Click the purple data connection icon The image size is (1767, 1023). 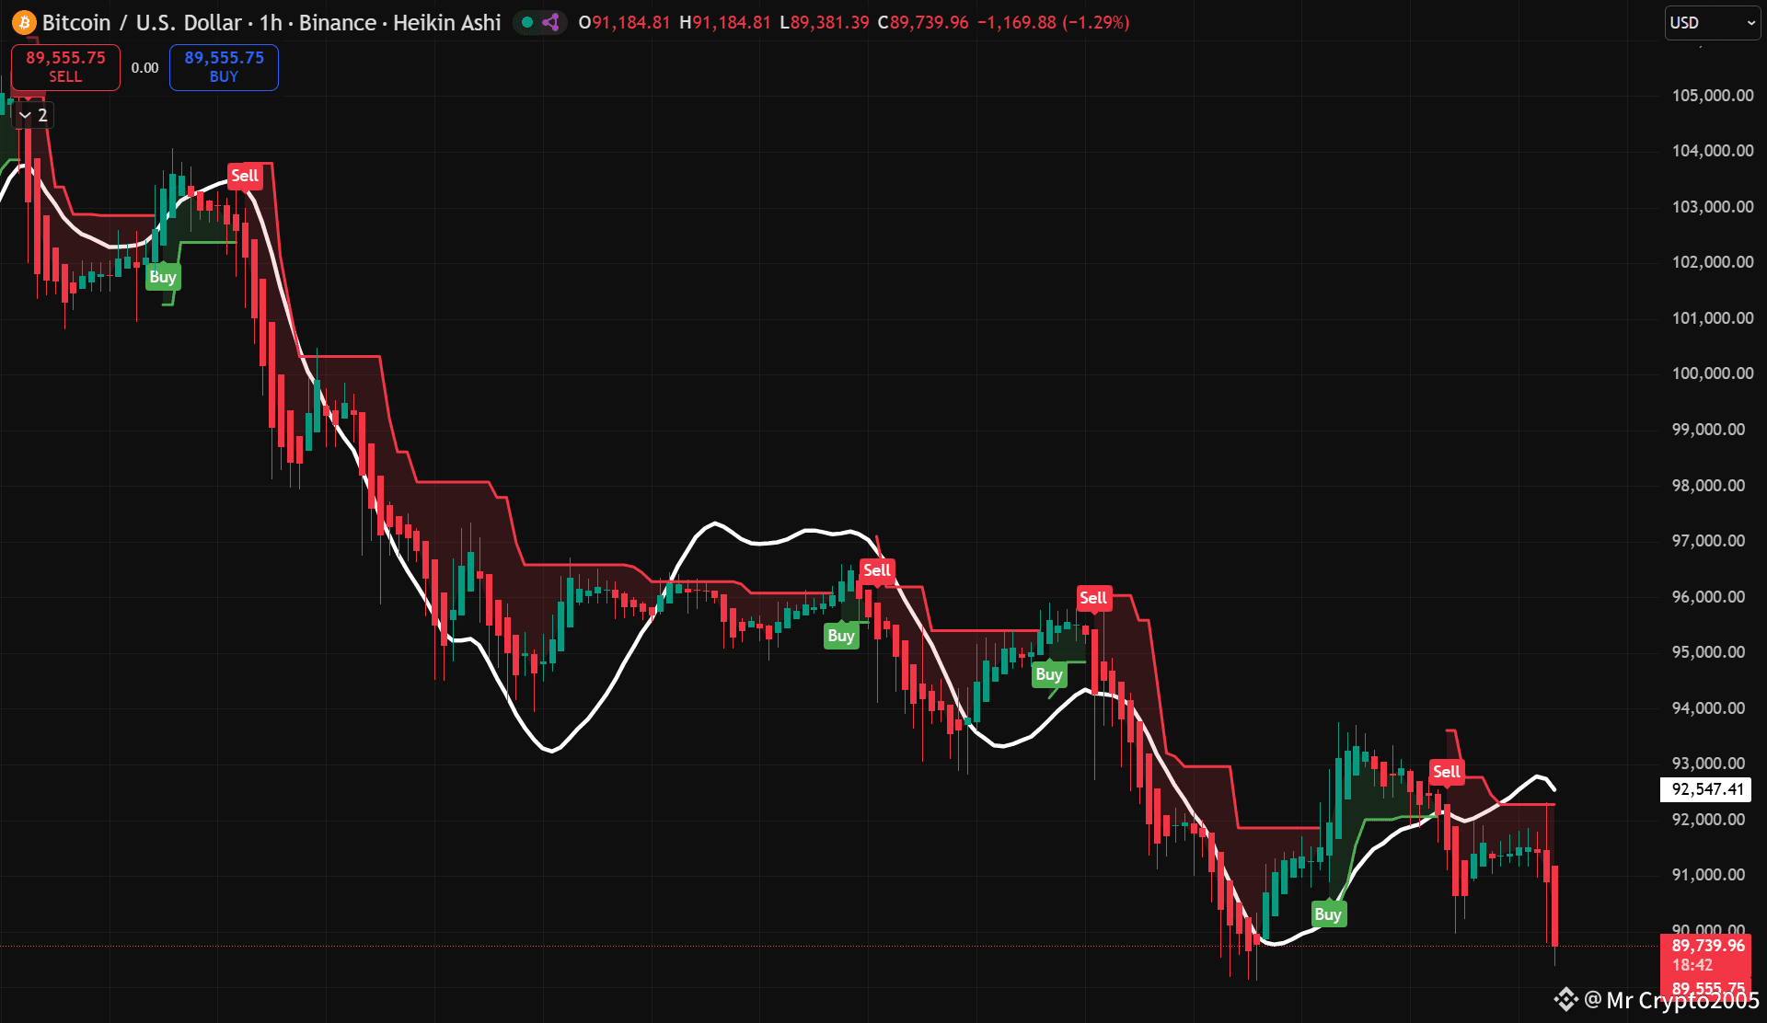[551, 23]
